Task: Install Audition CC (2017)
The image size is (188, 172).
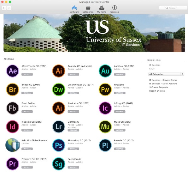Action: click(120, 75)
